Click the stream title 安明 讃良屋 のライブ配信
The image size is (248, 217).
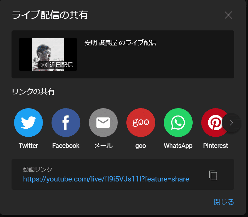pyautogui.click(x=120, y=43)
